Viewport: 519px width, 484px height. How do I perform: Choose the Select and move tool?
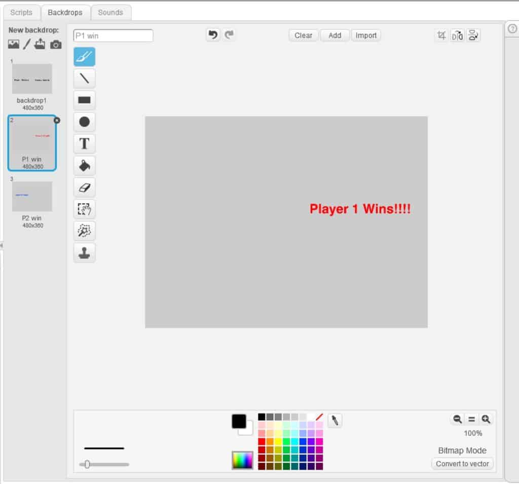click(84, 209)
